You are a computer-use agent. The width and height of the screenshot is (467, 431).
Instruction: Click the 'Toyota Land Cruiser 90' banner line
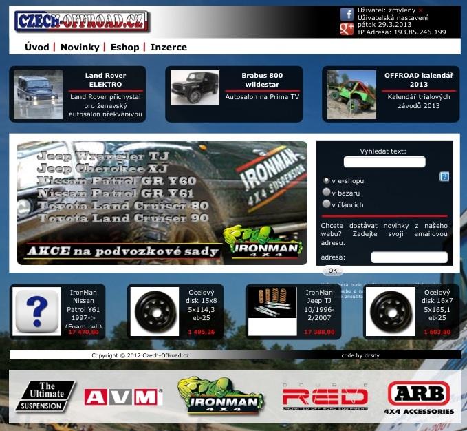[x=124, y=218]
